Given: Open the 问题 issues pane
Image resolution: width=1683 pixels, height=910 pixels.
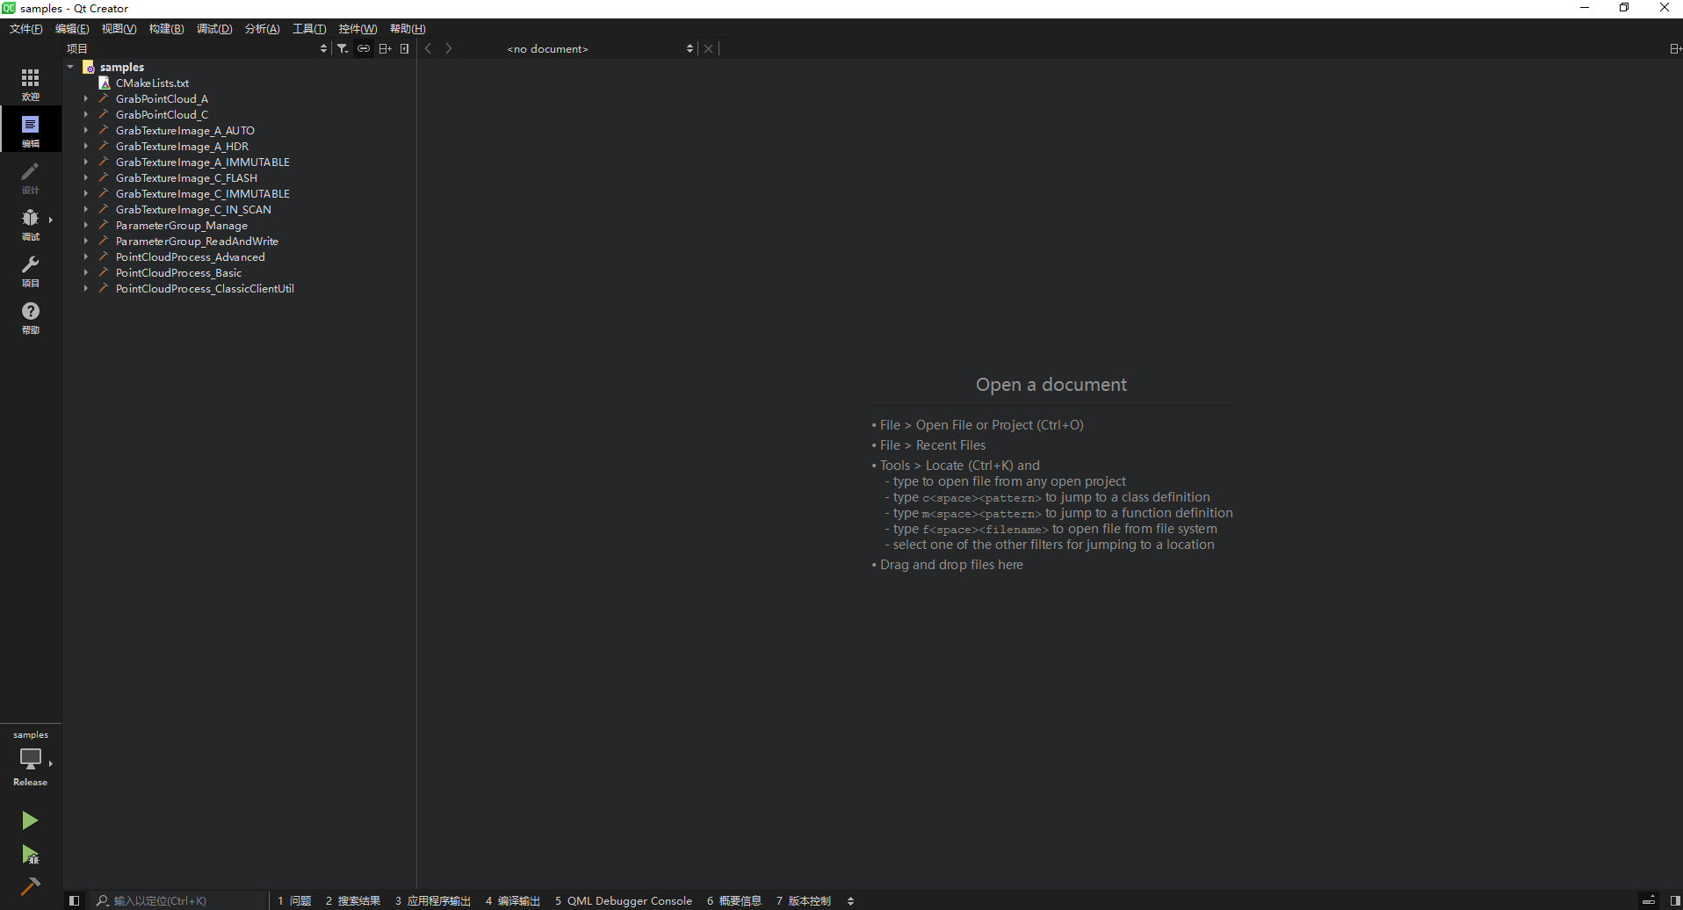Looking at the screenshot, I should [295, 900].
